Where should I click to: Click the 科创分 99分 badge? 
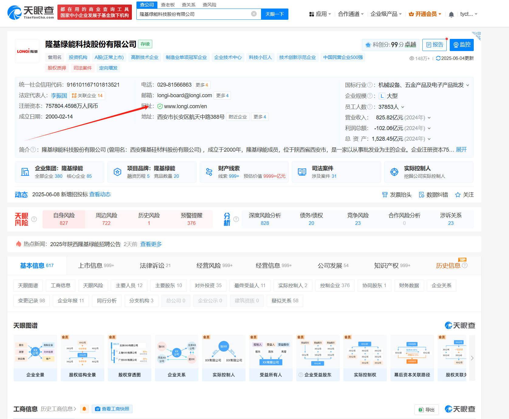click(390, 45)
